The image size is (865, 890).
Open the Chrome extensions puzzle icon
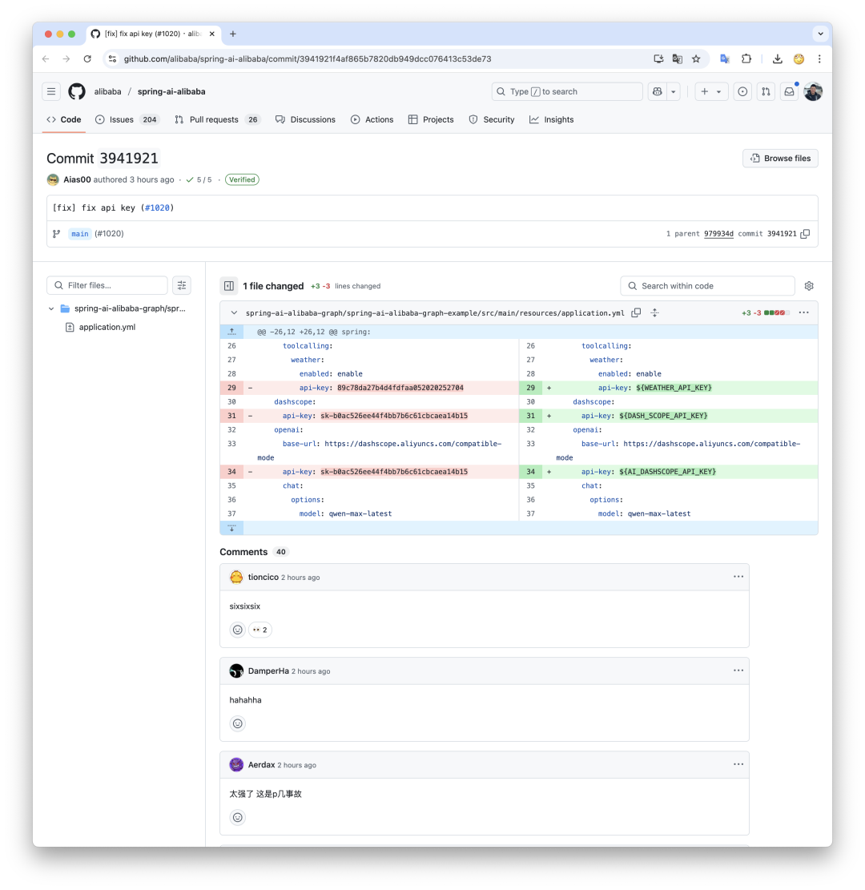[746, 58]
